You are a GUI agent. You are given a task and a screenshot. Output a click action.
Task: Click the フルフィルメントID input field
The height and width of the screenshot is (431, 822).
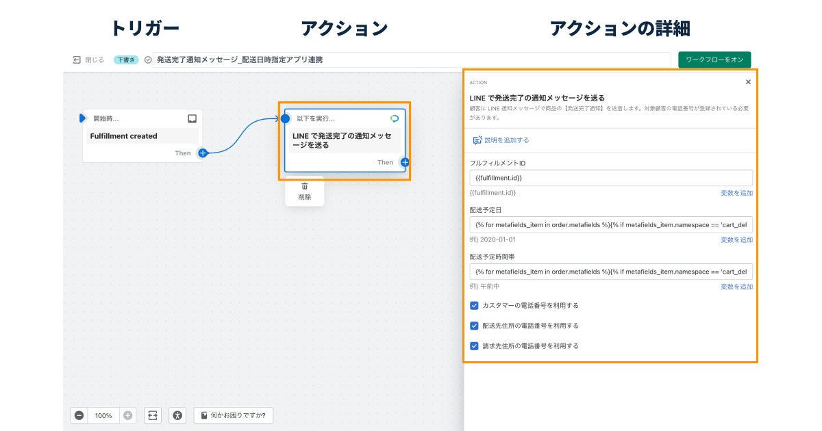610,178
